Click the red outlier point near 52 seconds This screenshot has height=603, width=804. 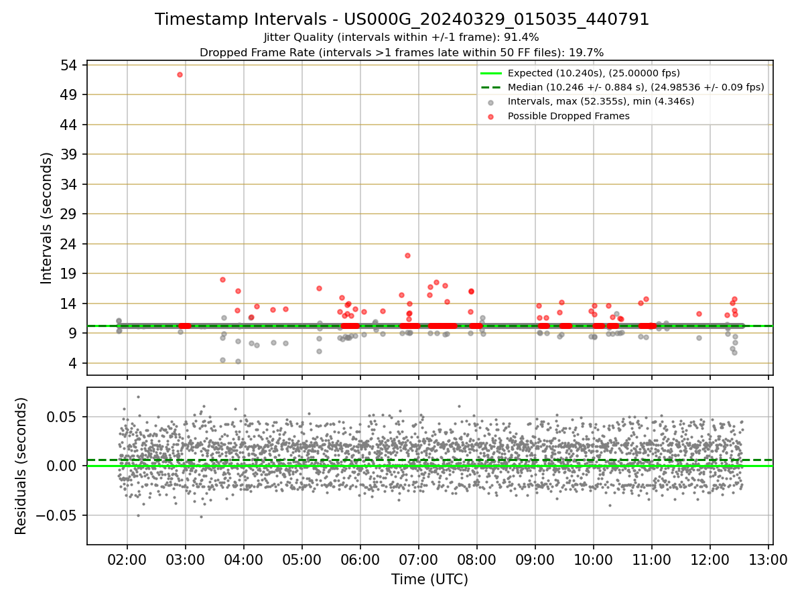[x=180, y=74]
